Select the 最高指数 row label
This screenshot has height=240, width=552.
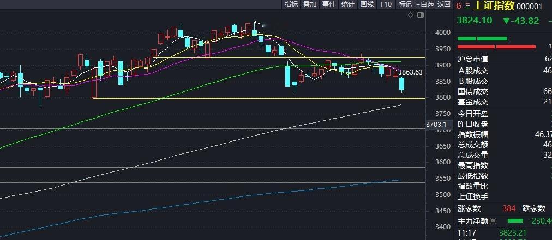[x=473, y=165]
